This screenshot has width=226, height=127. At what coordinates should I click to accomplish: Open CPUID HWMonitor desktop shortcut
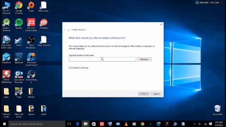(x=6, y=77)
